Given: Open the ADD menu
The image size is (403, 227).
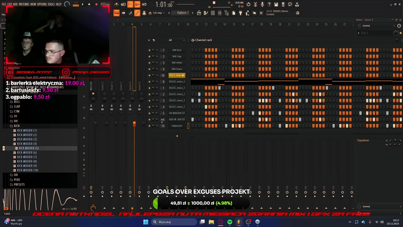Looking at the screenshot, I should [x=15, y=4].
